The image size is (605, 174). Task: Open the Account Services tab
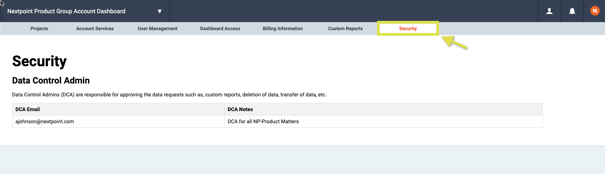coord(95,29)
